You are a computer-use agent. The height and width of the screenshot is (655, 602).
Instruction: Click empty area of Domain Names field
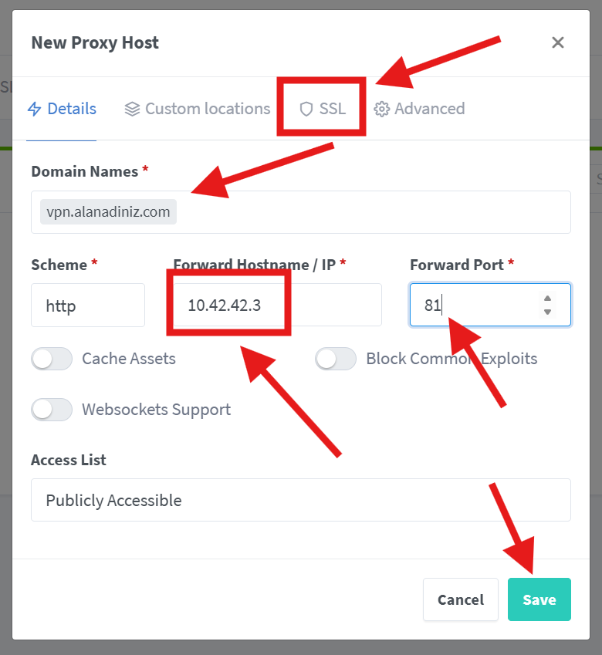click(x=370, y=212)
